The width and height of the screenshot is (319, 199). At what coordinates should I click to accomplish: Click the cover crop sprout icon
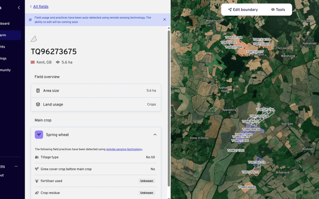coord(37,169)
